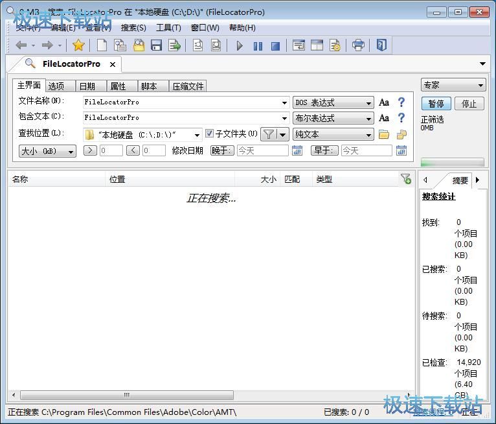Toggle the Aa case-sensitivity for file name
This screenshot has height=424, width=496.
[384, 102]
